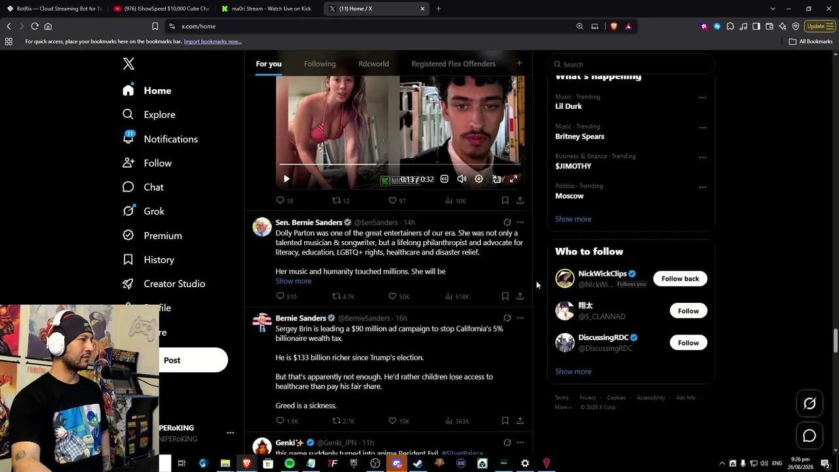Click the X logo in the sidebar
The width and height of the screenshot is (839, 472).
pos(128,64)
